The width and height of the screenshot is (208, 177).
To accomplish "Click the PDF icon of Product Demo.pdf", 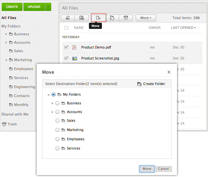I will coord(74,47).
